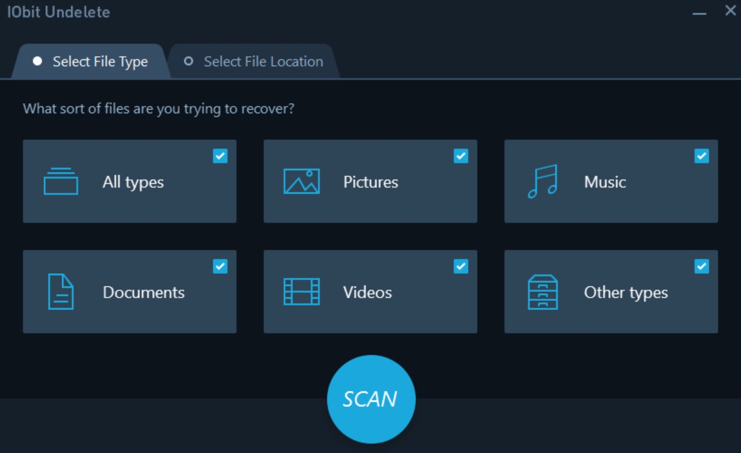Switch to Select File Location tab
Image resolution: width=741 pixels, height=453 pixels.
(x=254, y=62)
